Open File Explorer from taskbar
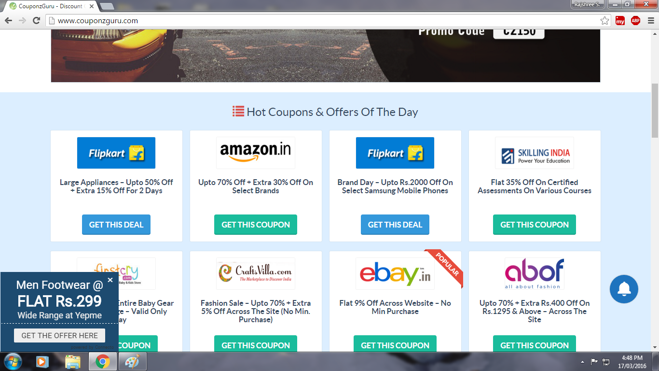 click(72, 362)
